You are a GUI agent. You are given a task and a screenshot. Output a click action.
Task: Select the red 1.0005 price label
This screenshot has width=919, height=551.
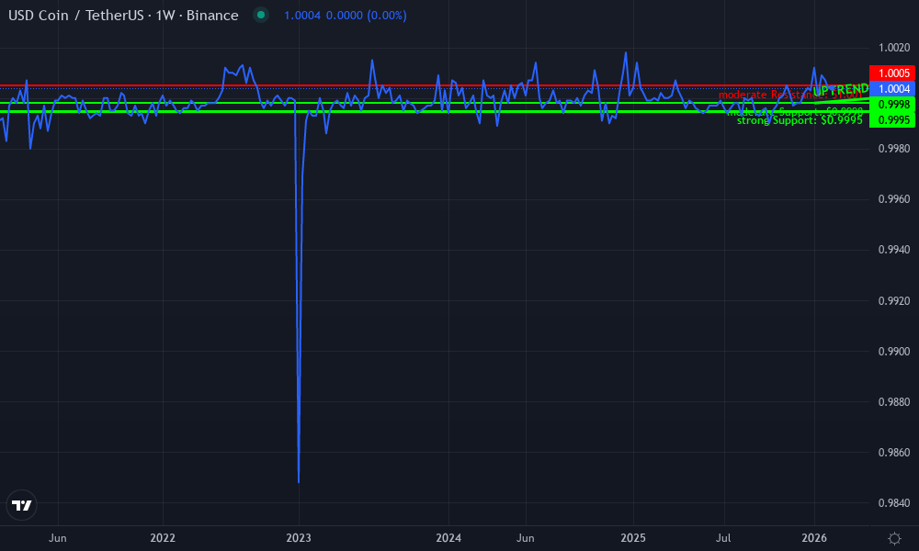(x=892, y=73)
